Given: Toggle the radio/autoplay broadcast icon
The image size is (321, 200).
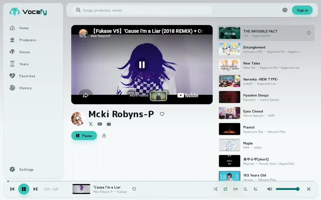Looking at the screenshot, I should click(236, 189).
